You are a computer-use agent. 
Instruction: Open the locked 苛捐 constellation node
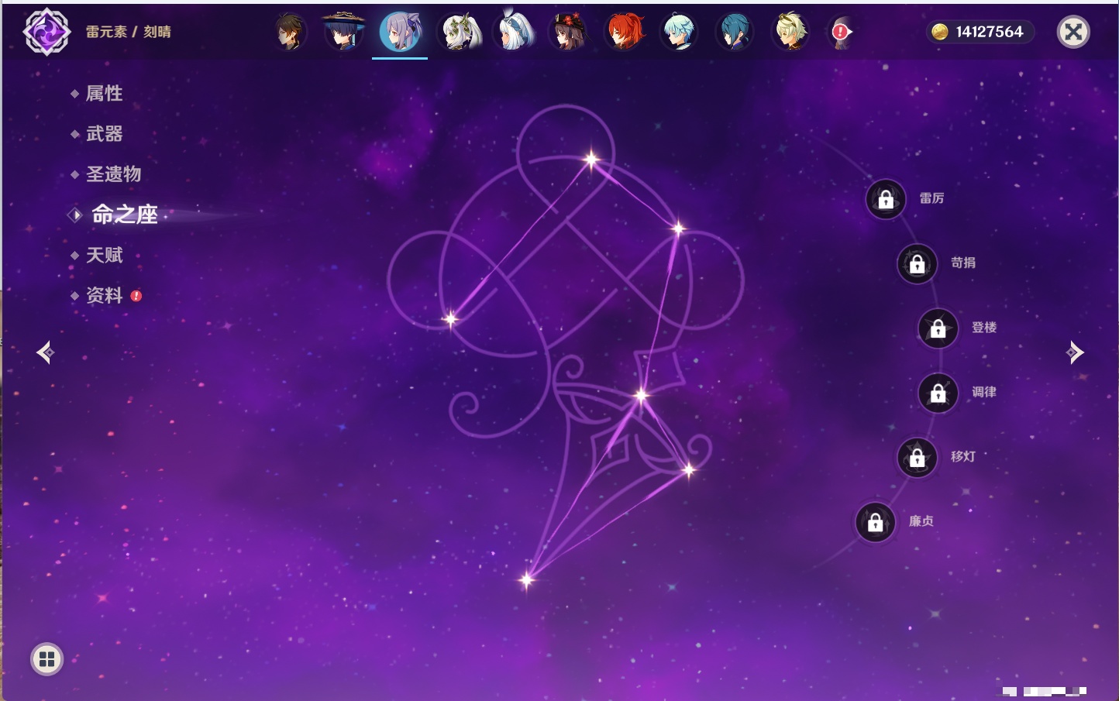click(918, 263)
